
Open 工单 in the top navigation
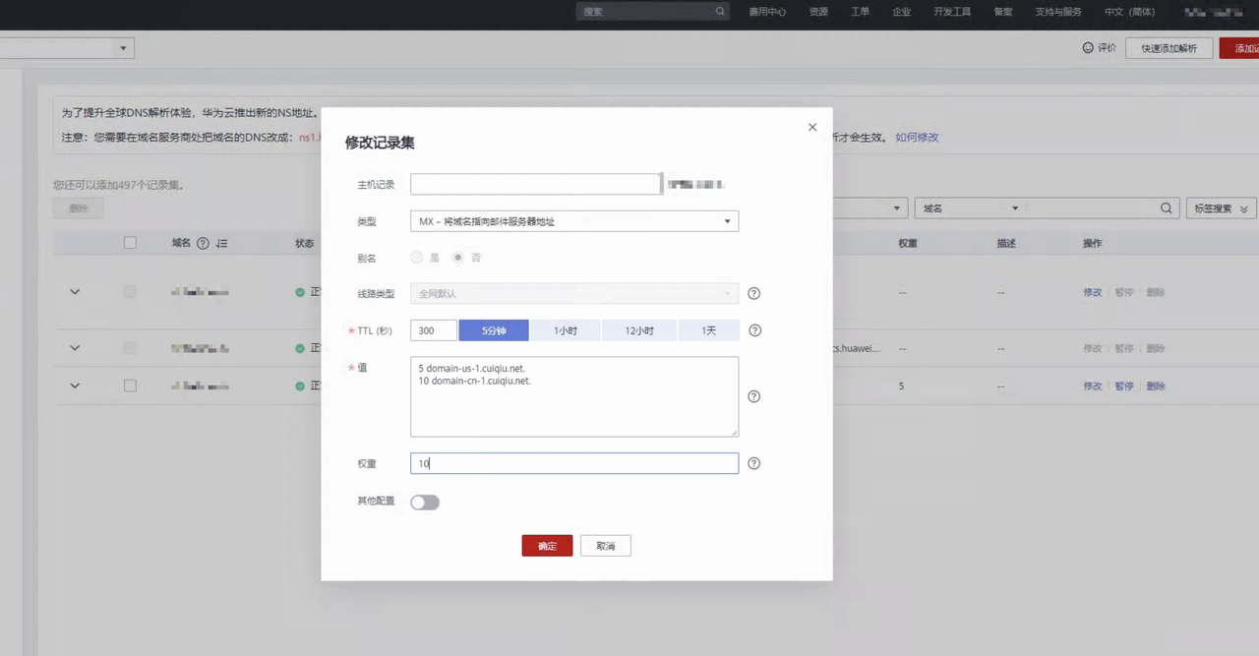(860, 12)
